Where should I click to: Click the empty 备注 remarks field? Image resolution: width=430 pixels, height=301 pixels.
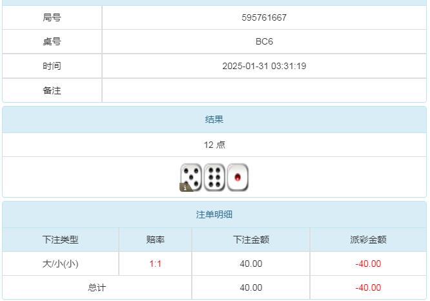click(x=264, y=90)
